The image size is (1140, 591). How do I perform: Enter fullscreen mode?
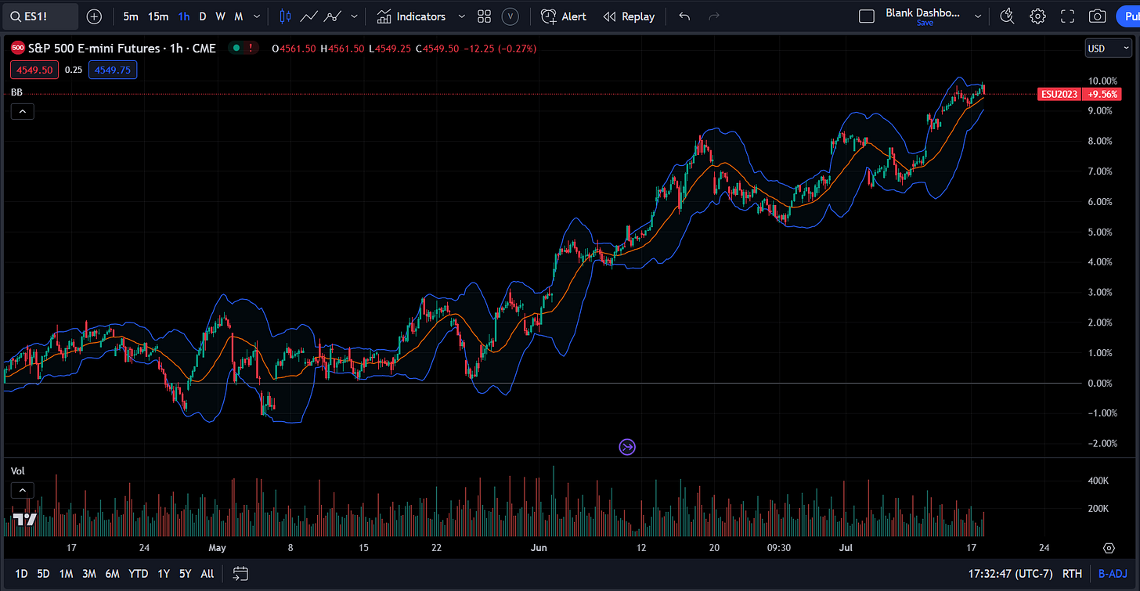(x=1067, y=16)
